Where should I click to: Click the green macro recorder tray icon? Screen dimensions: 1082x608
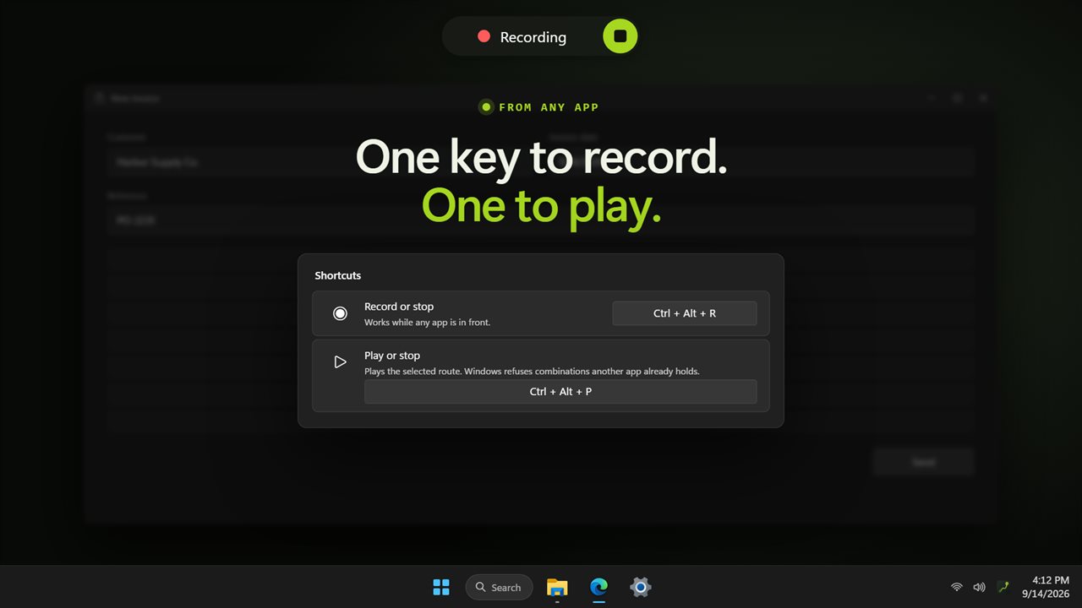coord(1003,587)
